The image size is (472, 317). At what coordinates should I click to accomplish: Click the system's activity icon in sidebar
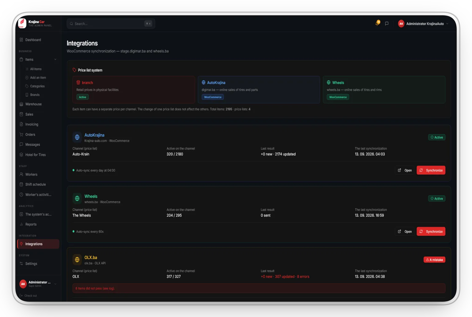click(x=21, y=214)
